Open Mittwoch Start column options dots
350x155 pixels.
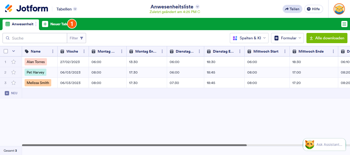(x=285, y=51)
